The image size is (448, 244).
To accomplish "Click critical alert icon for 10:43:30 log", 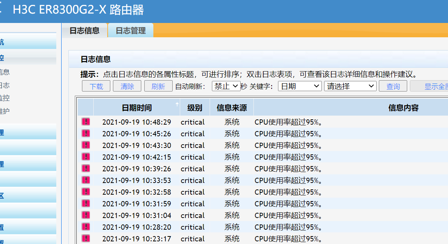I will pyautogui.click(x=86, y=145).
